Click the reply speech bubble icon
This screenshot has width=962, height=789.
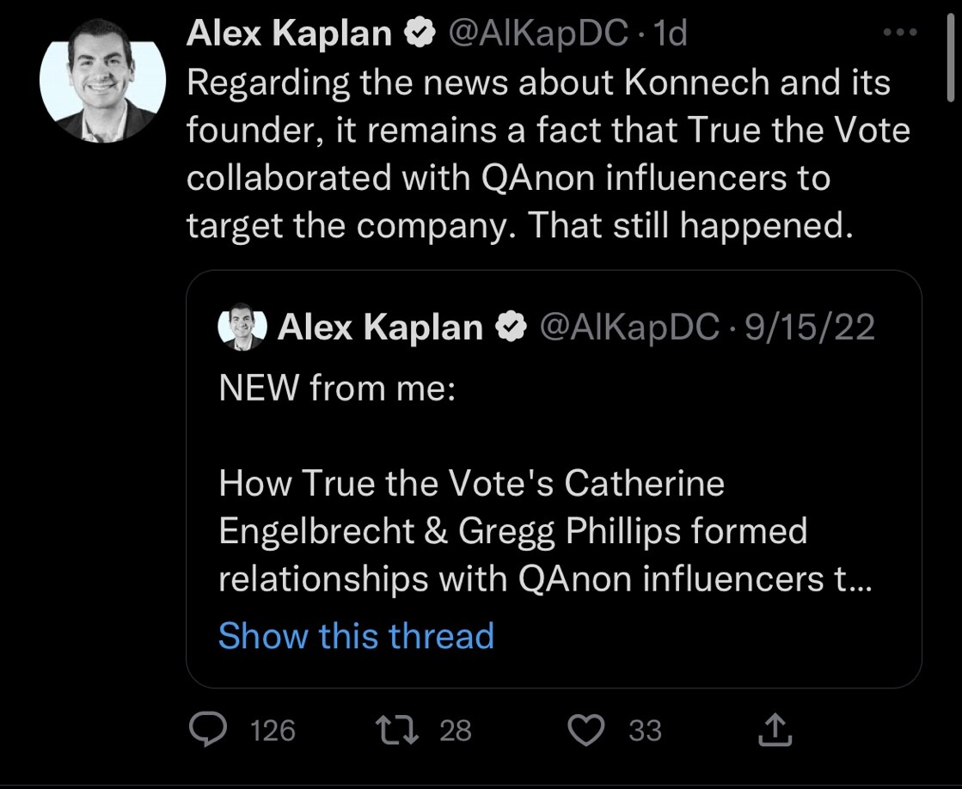point(207,731)
